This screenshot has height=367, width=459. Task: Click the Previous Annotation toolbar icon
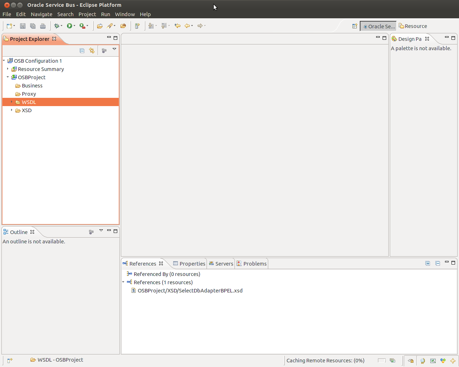tap(164, 26)
